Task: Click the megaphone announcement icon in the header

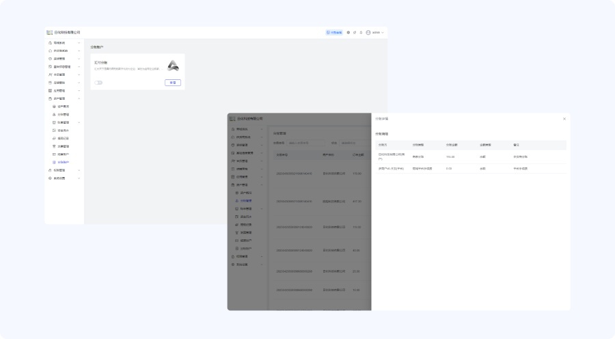Action: [354, 32]
